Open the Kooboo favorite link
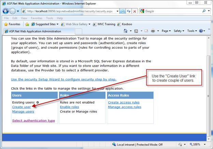 (x=125, y=24)
